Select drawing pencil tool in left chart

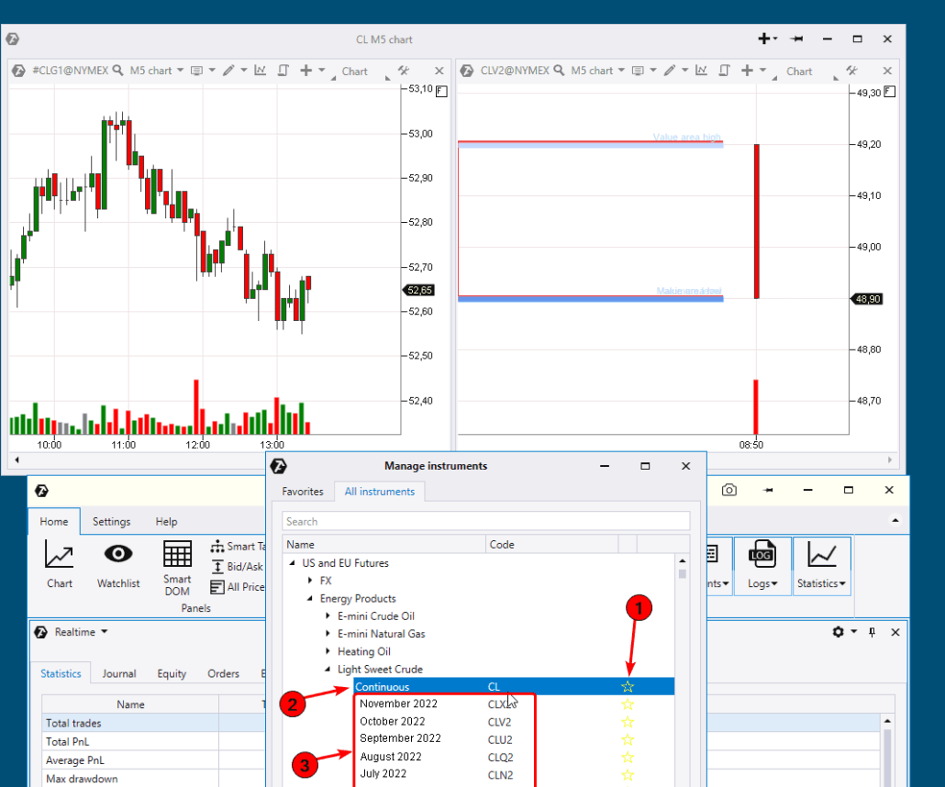228,71
